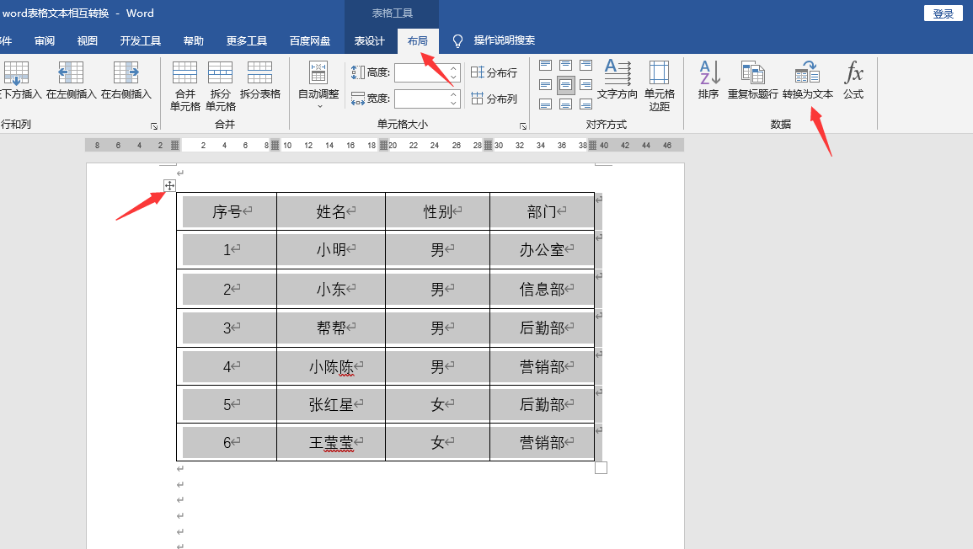
Task: Open the 行和列 dialog launcher
Action: [x=154, y=126]
